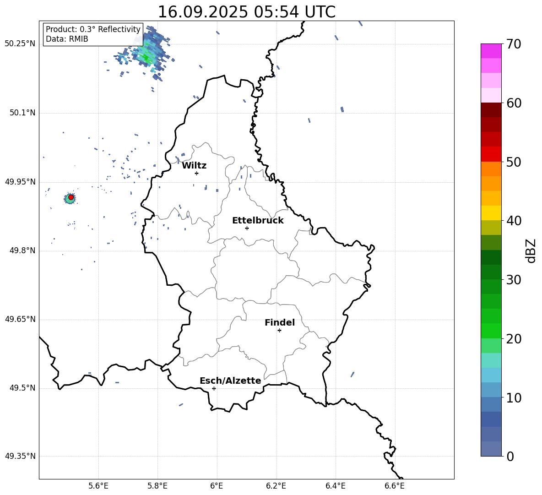
Task: Click the 70 colorbar tick value
Action: point(514,44)
